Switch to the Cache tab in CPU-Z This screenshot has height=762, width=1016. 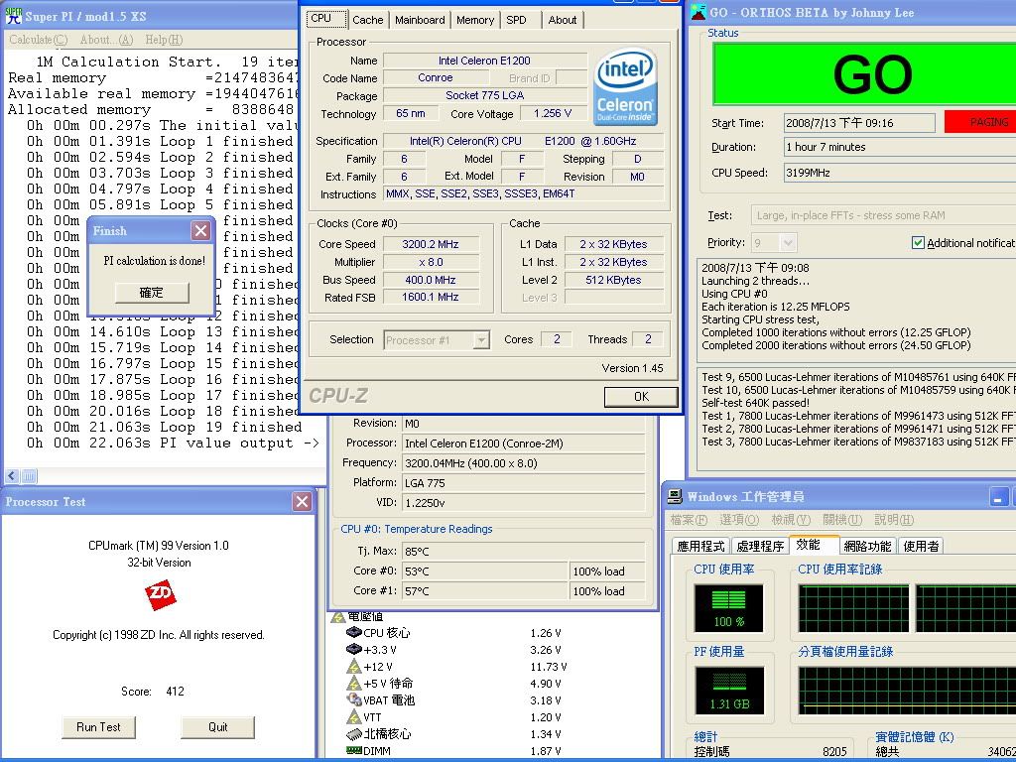click(368, 20)
